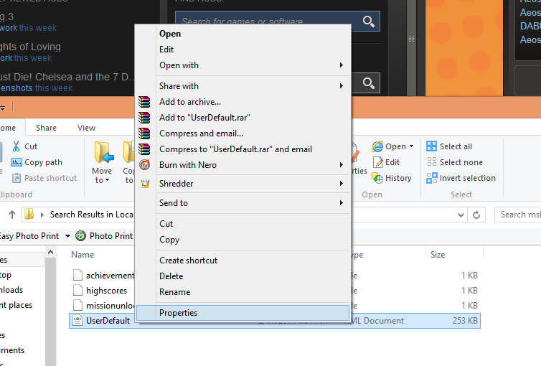Click the upper Steam search magnifier icon
Image resolution: width=541 pixels, height=366 pixels.
369,22
